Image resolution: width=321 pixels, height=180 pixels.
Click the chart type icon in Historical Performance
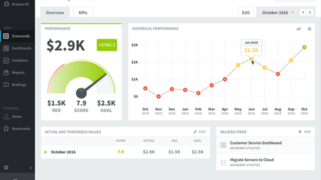[x=298, y=29]
